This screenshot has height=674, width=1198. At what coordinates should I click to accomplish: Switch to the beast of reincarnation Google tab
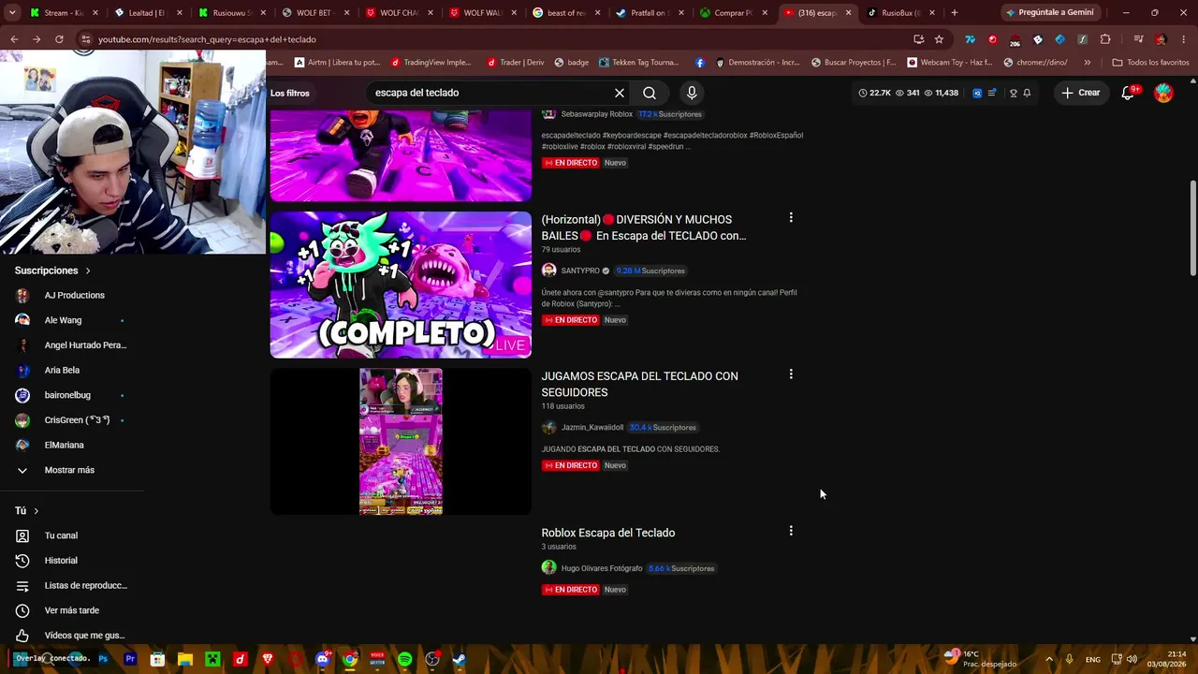[x=565, y=13]
